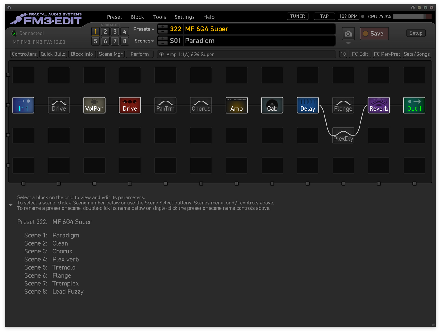The width and height of the screenshot is (441, 333).
Task: Click the scene name Paradigm field
Action: [259, 41]
